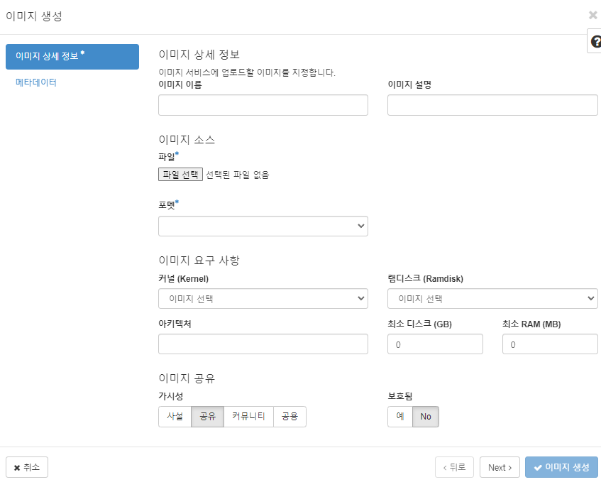
Task: Close the 이미지 생성 dialog with X
Action: click(592, 15)
